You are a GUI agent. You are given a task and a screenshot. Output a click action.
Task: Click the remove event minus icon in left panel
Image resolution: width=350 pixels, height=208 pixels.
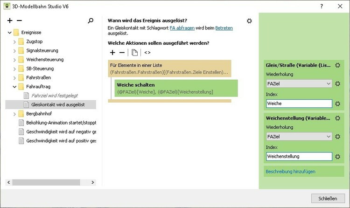[x=19, y=21]
